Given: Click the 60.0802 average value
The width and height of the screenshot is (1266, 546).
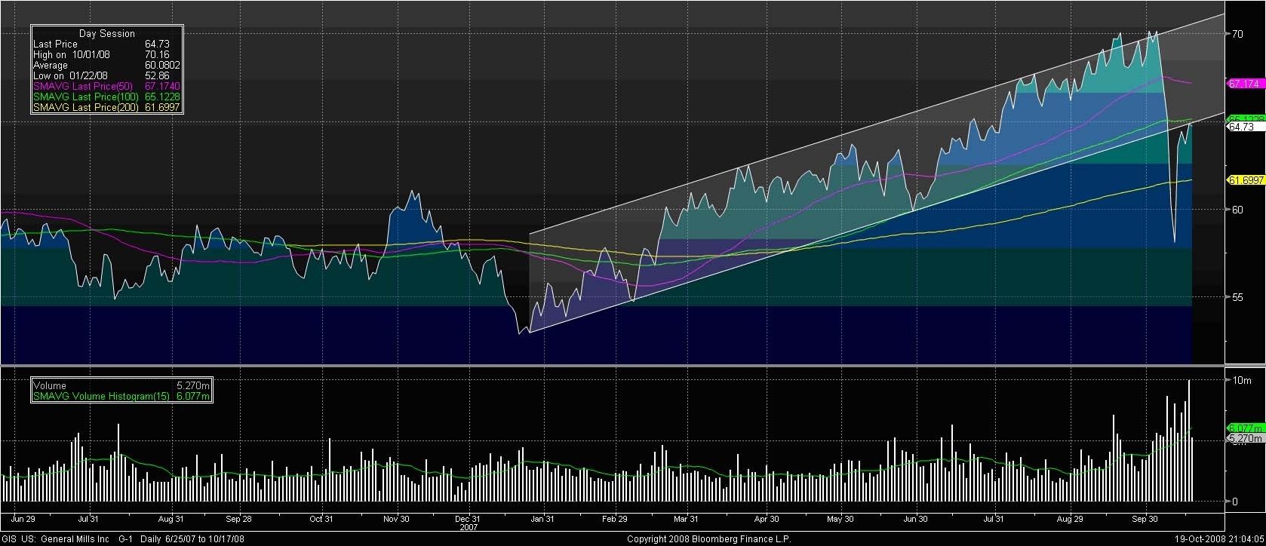Looking at the screenshot, I should [x=163, y=66].
